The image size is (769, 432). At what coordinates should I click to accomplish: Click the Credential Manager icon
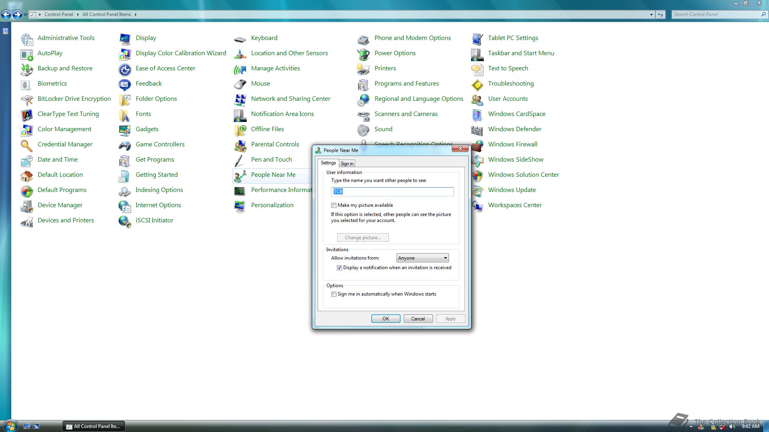27,146
